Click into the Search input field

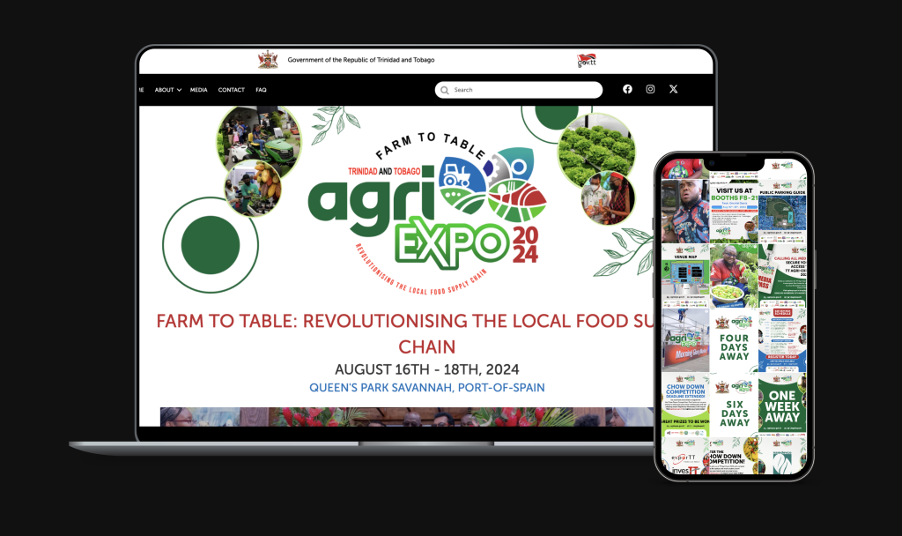point(519,90)
